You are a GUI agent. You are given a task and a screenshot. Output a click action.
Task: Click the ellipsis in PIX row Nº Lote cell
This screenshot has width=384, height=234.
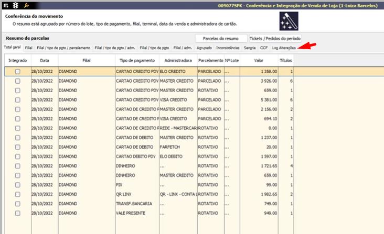pos(227,185)
